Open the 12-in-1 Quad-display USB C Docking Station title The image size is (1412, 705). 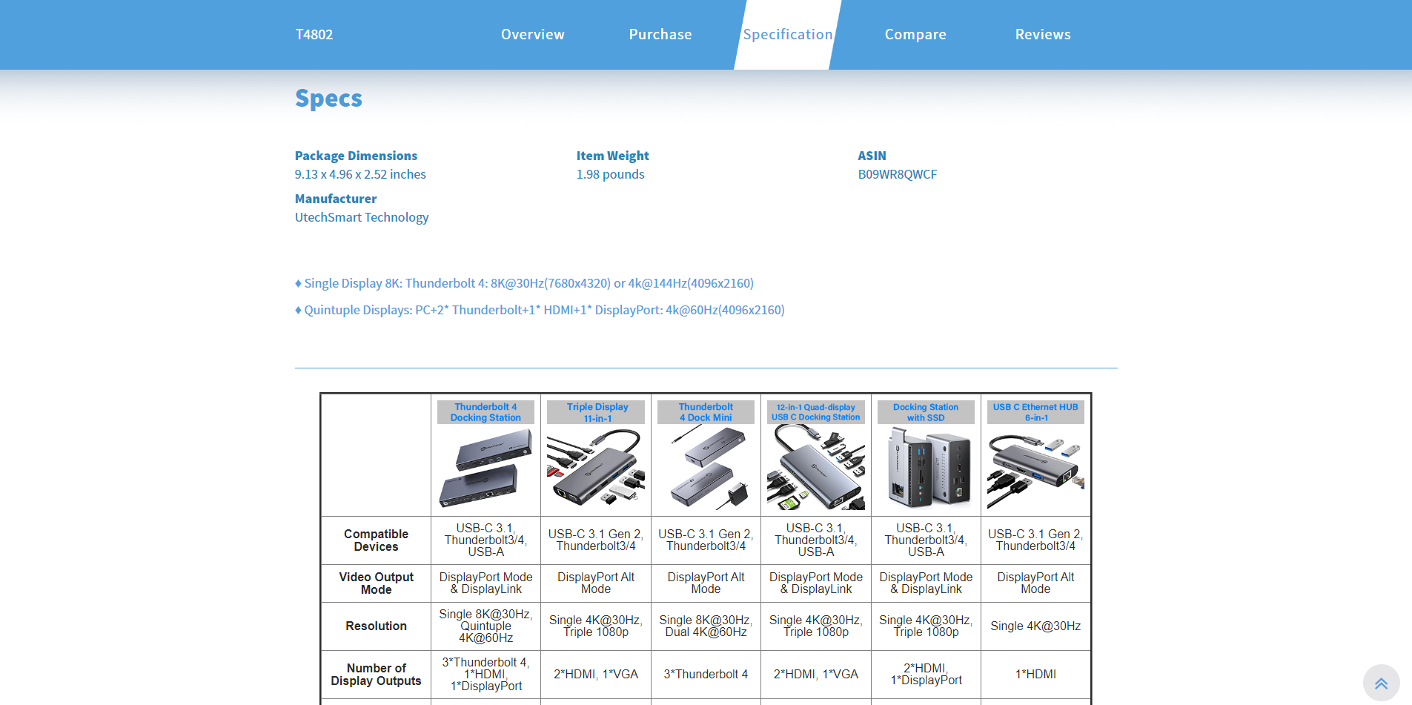pyautogui.click(x=816, y=412)
